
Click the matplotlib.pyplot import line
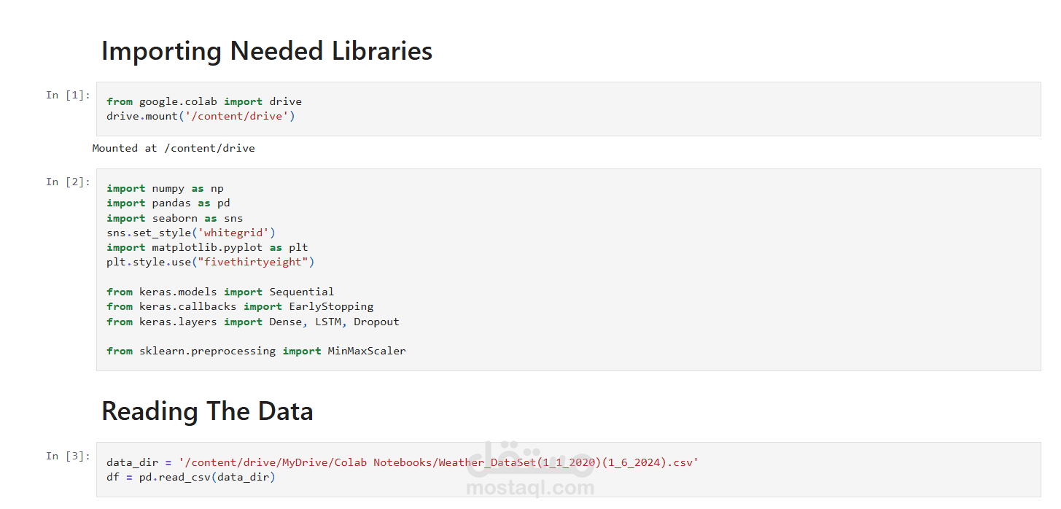[x=207, y=247]
